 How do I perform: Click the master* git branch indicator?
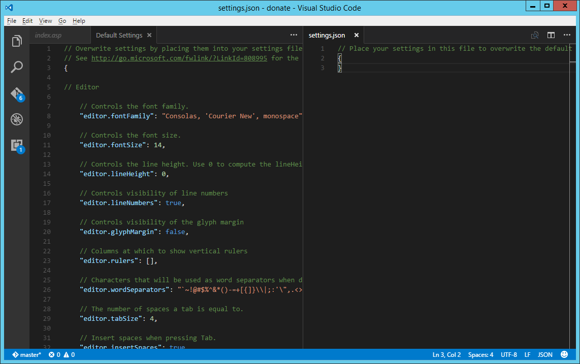[26, 355]
